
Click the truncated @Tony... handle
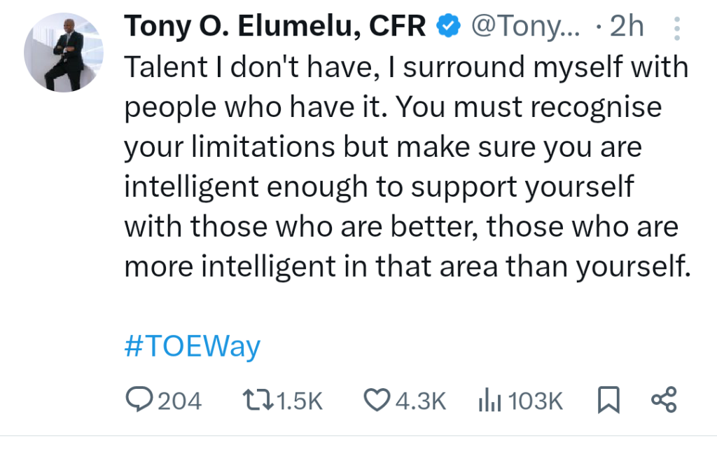(525, 27)
